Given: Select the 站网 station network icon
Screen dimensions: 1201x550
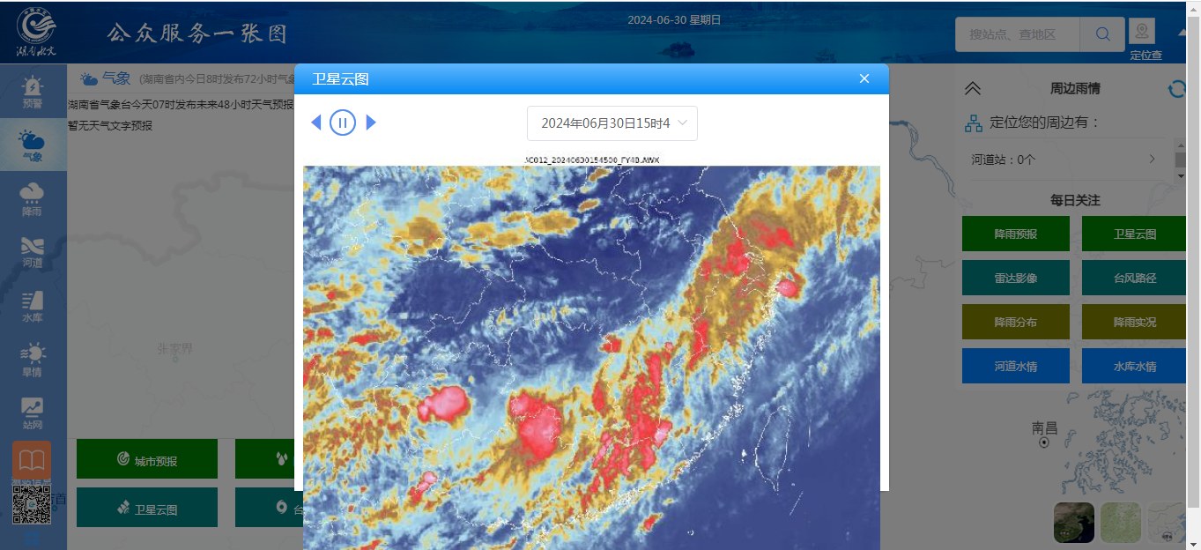Looking at the screenshot, I should point(33,413).
